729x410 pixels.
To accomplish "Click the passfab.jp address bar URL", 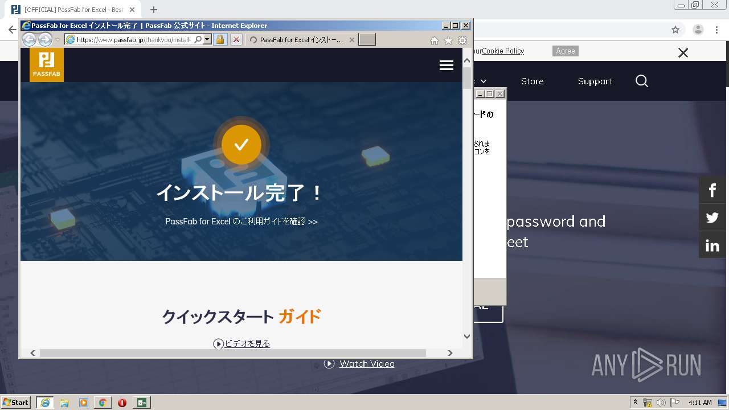I will (x=134, y=40).
